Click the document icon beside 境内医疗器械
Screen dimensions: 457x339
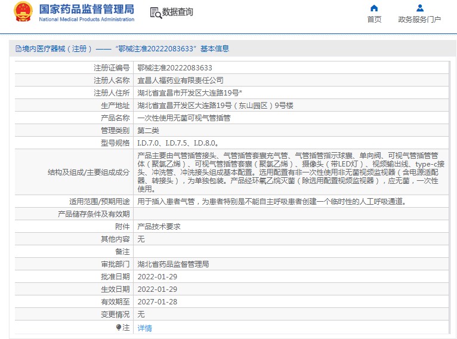tap(18, 49)
